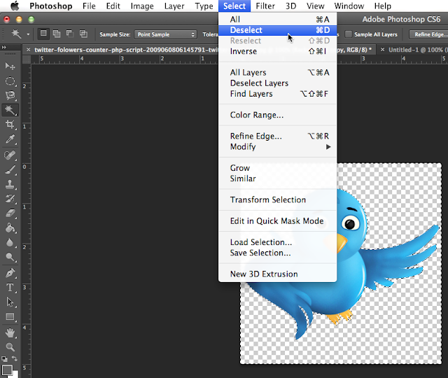Reset default foreground and background colors

(4, 358)
